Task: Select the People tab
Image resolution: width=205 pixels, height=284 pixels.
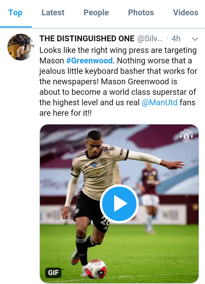Action: coord(96,13)
